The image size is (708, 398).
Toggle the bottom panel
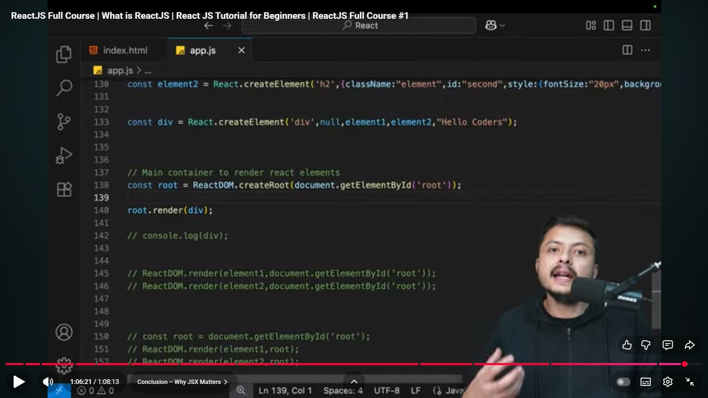point(627,25)
